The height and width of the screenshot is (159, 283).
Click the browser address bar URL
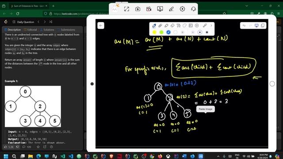(81, 14)
